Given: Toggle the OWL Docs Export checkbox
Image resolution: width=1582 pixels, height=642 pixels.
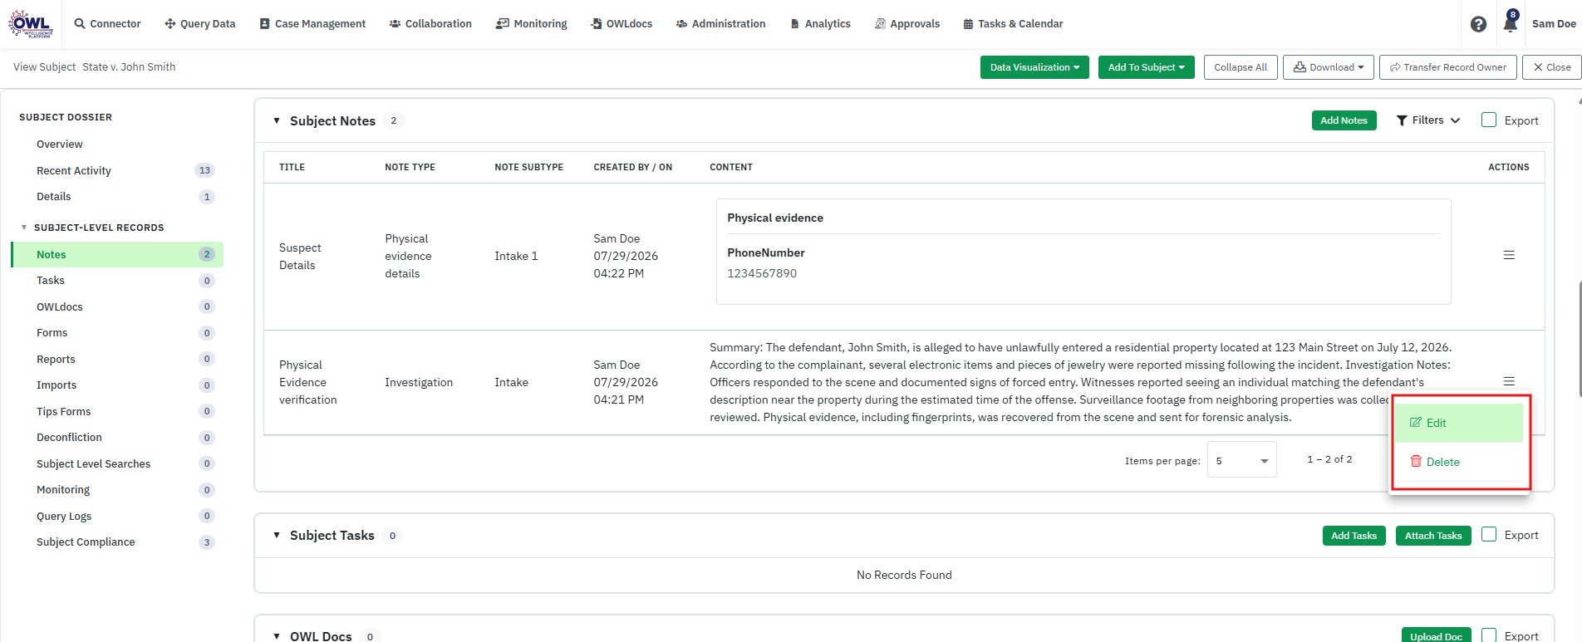Looking at the screenshot, I should pos(1489,635).
